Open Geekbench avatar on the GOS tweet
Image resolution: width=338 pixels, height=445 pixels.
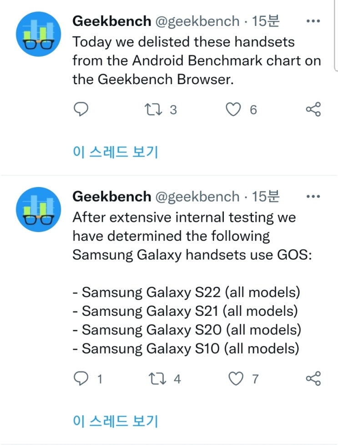38,209
